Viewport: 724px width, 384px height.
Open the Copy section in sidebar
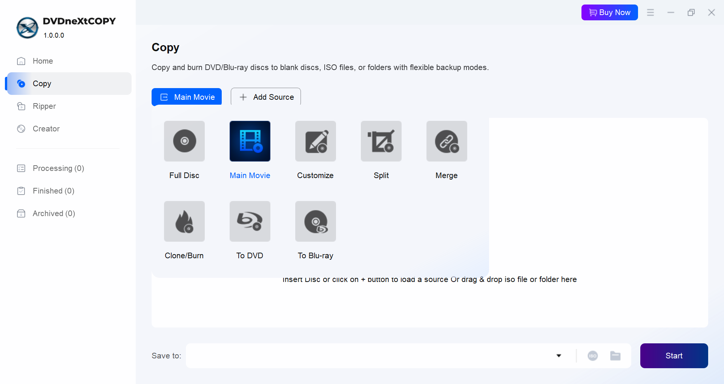tap(69, 84)
